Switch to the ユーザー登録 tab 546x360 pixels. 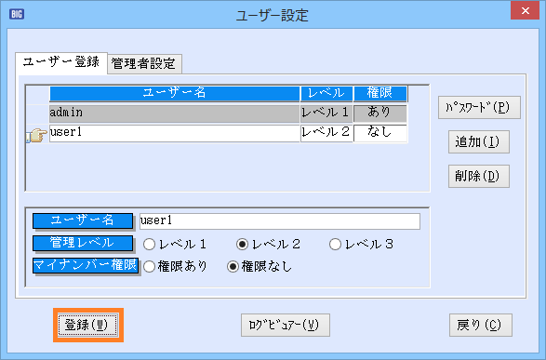click(x=61, y=62)
